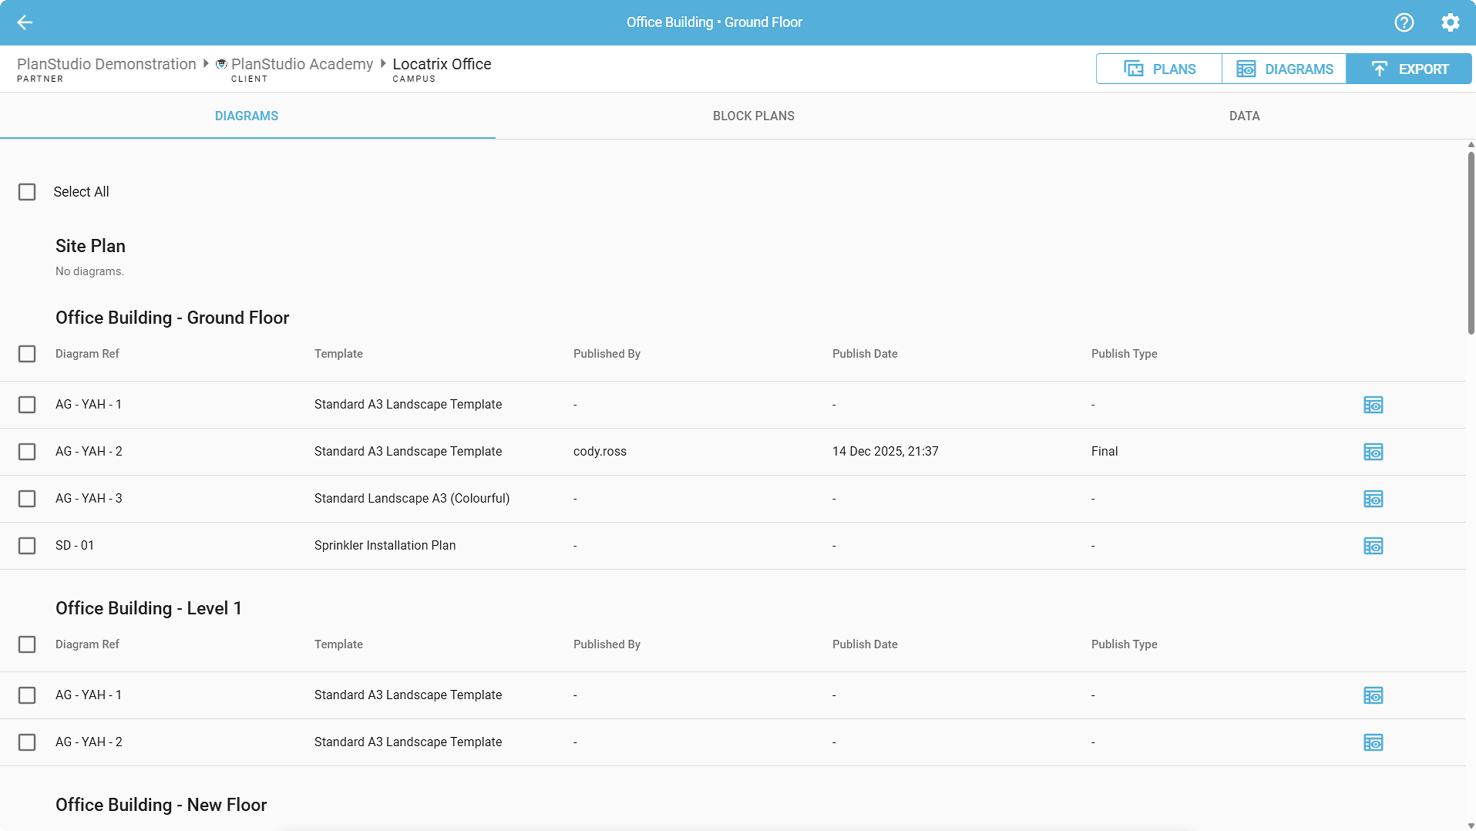Click the back arrow in header
The image size is (1476, 831).
(25, 22)
